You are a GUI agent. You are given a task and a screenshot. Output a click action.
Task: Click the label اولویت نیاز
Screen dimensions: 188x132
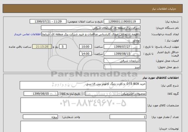[172, 41]
